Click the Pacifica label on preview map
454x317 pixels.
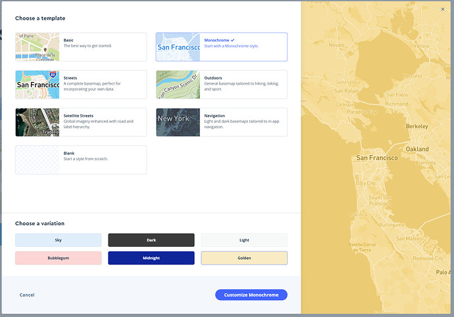(359, 215)
